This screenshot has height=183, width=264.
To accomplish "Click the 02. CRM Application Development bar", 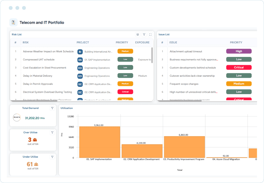I will pyautogui.click(x=142, y=151).
